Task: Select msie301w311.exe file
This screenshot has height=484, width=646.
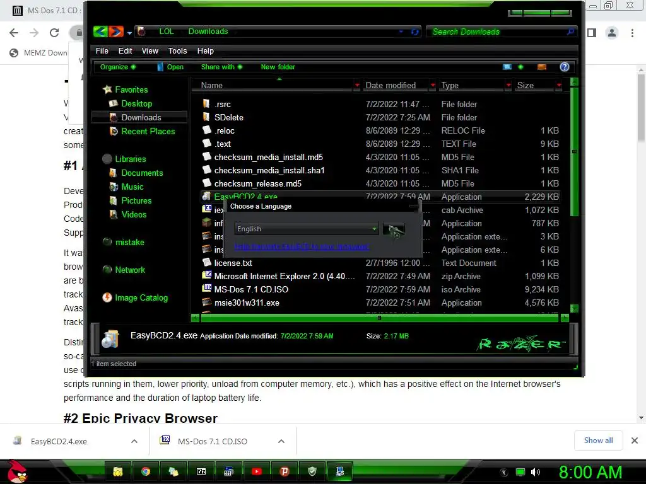Action: click(x=380, y=302)
